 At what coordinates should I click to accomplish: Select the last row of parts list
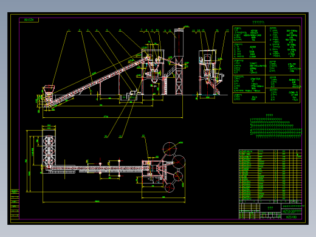click(270, 199)
